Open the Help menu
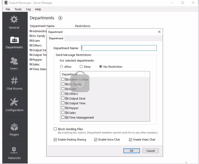Screen dimensions: 199x164 click(38, 9)
